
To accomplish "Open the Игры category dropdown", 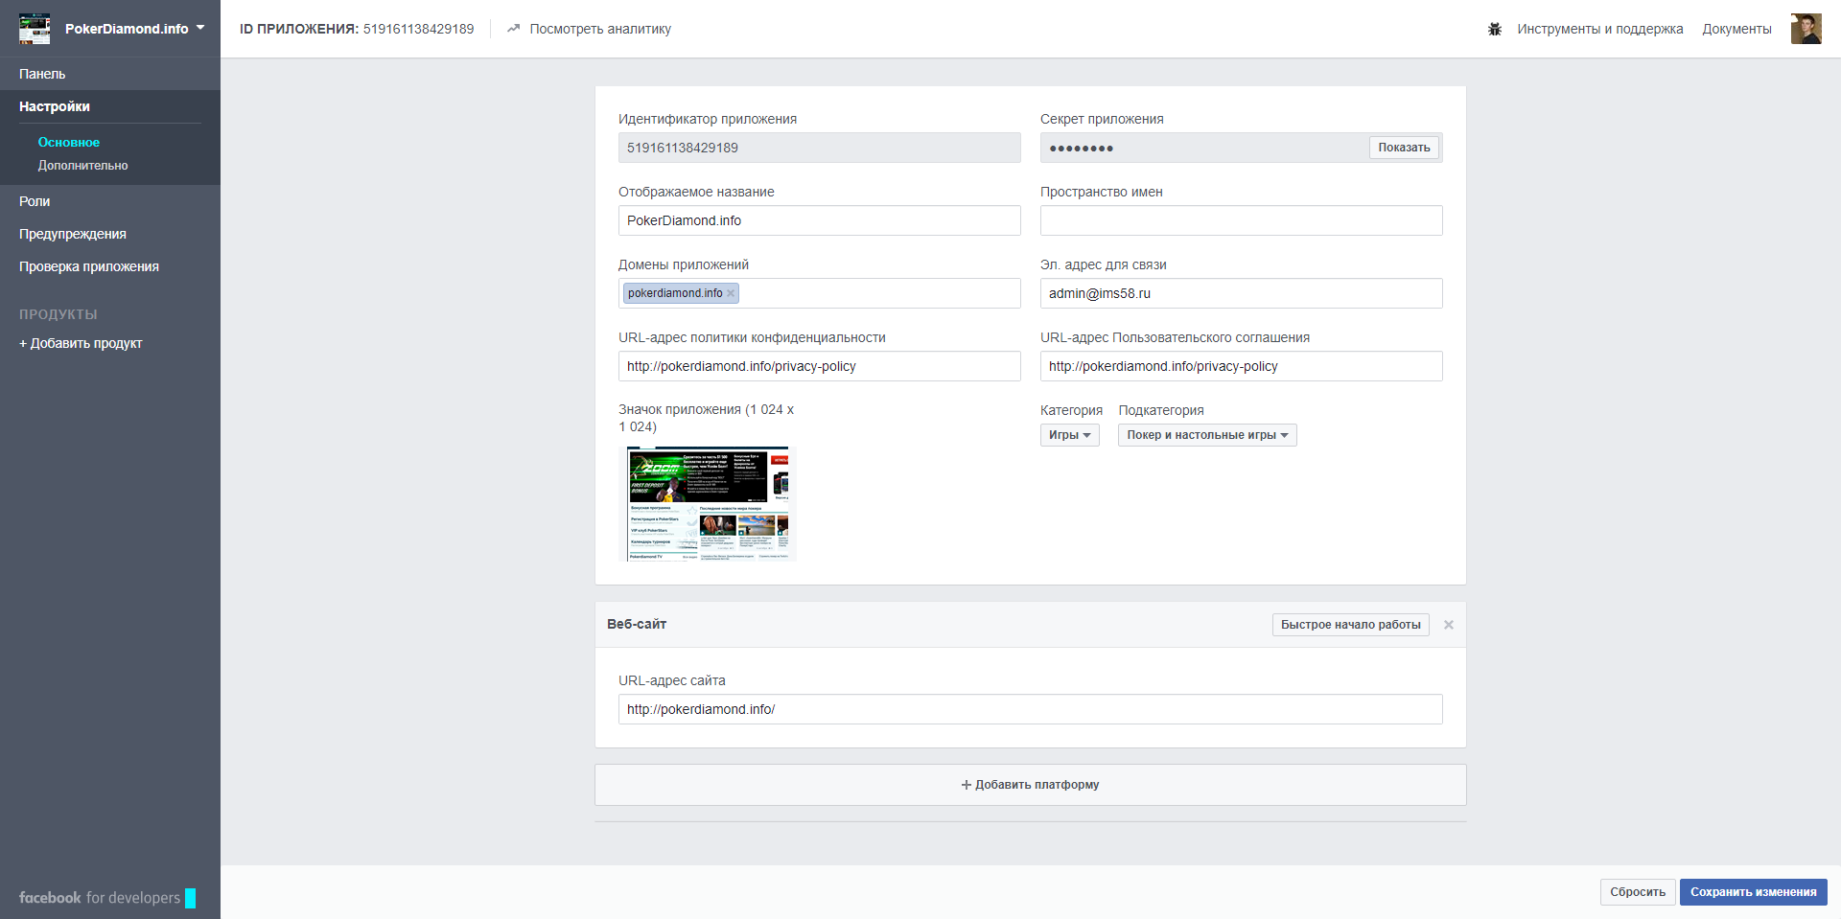I will [1069, 435].
